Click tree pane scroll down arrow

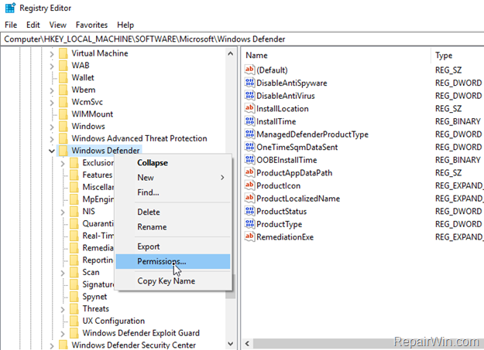point(230,344)
